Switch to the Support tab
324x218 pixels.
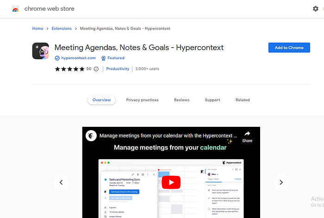(212, 100)
